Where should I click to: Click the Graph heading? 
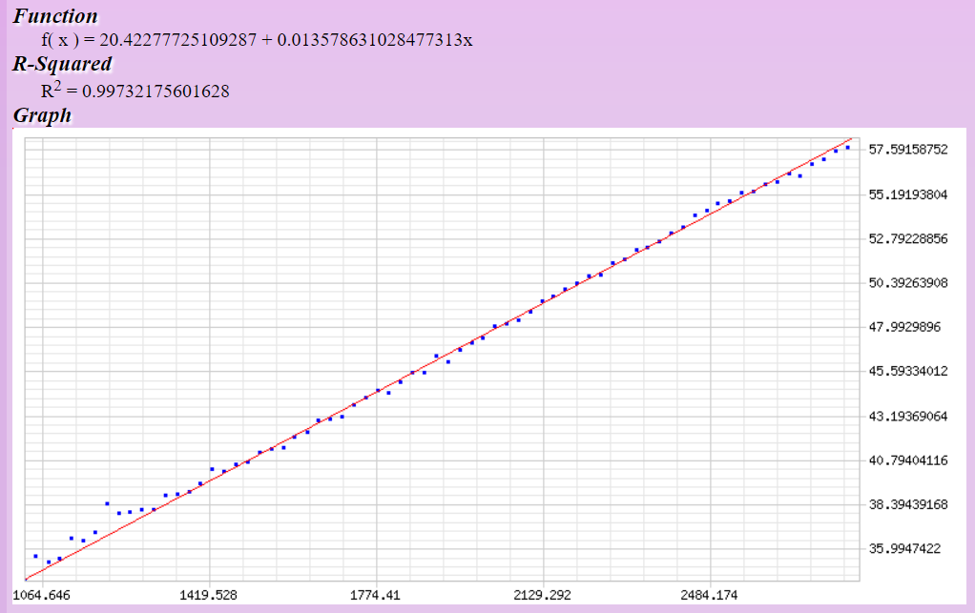pyautogui.click(x=42, y=115)
